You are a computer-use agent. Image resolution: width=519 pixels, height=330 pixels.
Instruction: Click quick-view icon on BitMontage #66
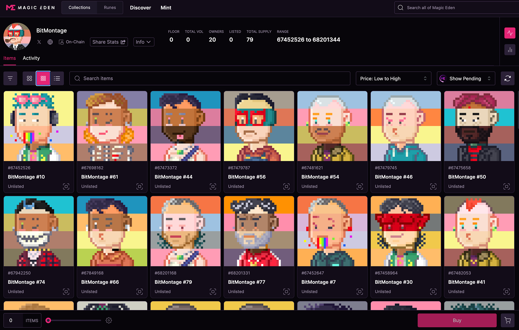[x=139, y=291]
